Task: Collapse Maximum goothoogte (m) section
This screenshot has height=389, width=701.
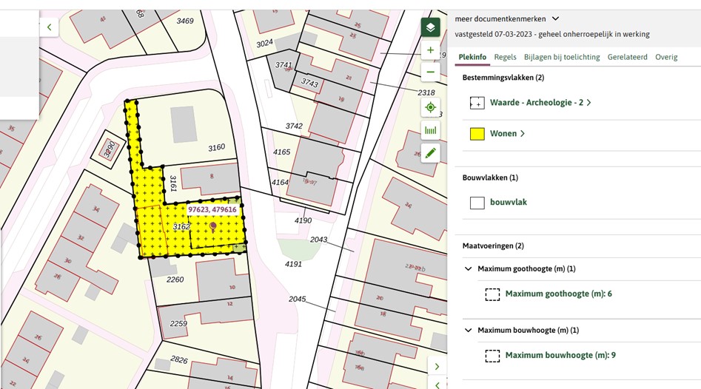Action: point(468,268)
